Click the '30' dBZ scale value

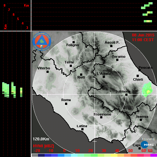click(104, 151)
